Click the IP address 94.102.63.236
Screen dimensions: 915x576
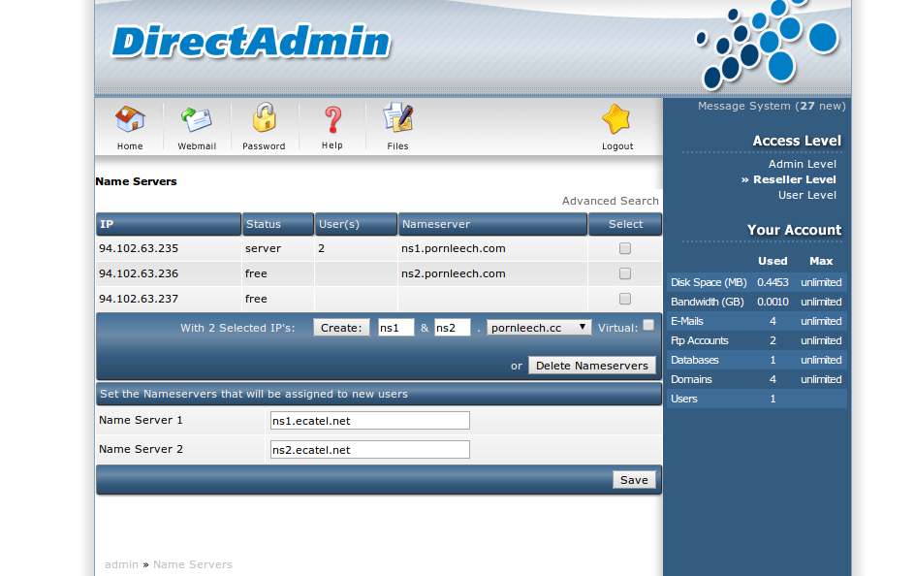(139, 273)
